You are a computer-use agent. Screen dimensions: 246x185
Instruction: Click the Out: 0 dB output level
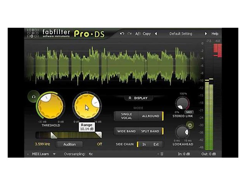click(208, 154)
